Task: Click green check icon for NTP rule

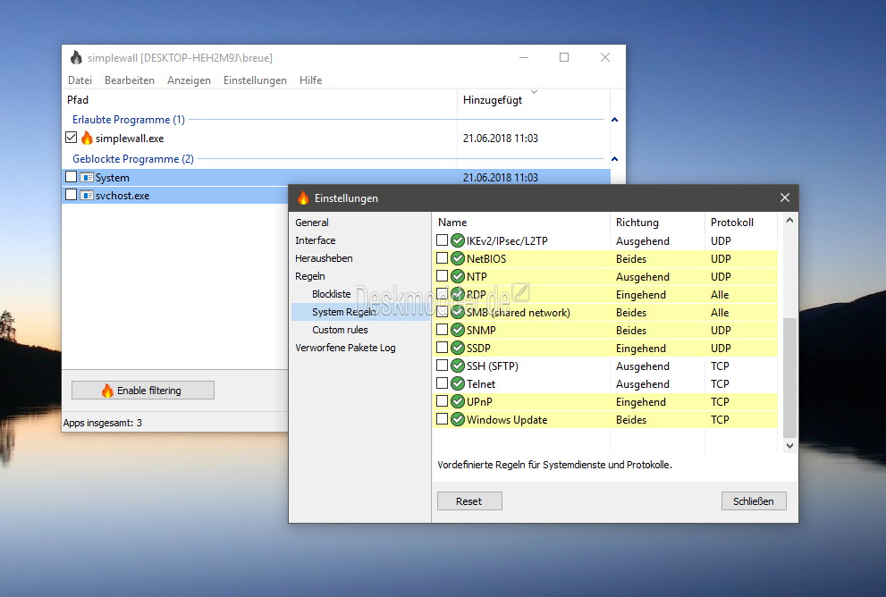Action: (458, 277)
